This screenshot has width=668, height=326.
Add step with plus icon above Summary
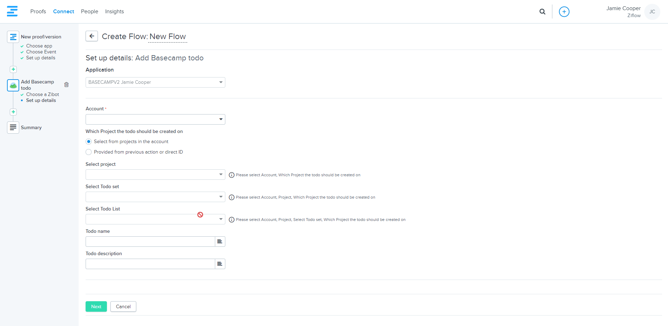pyautogui.click(x=13, y=112)
